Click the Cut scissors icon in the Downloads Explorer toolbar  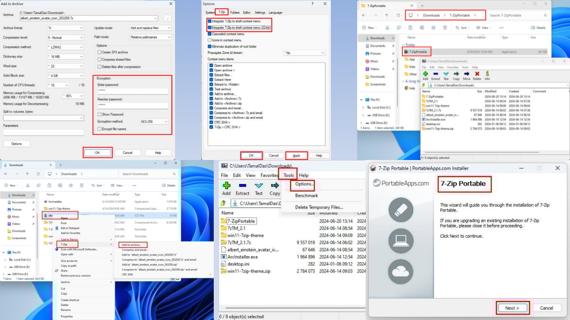tap(28, 185)
